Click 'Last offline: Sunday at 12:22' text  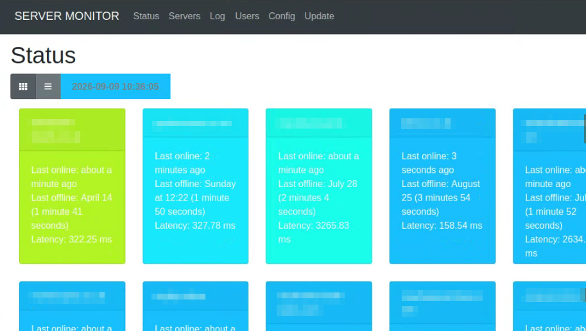point(195,191)
